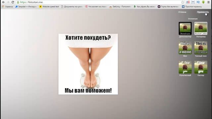Viewport: 212px width, 119px height.
Task: Open the Документы на куплю bookmark
Action: pyautogui.click(x=72, y=7)
